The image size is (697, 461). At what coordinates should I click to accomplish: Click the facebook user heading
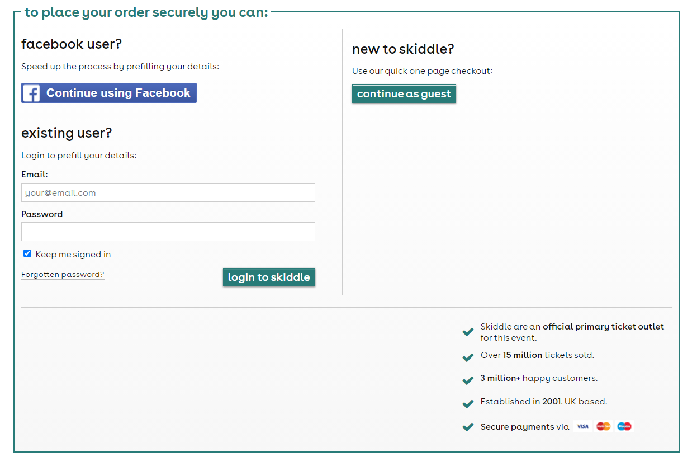(x=72, y=44)
